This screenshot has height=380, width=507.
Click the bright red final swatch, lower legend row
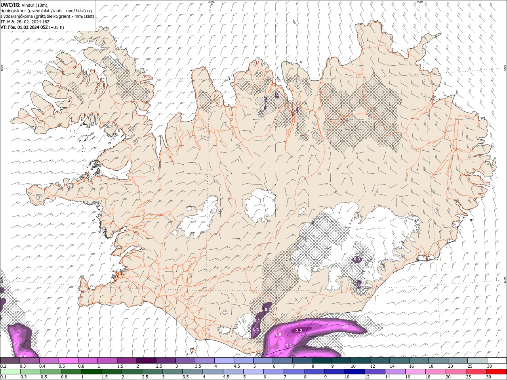click(496, 372)
